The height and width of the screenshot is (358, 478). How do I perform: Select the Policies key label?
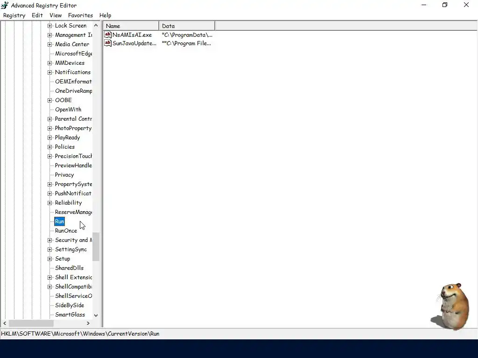click(64, 147)
